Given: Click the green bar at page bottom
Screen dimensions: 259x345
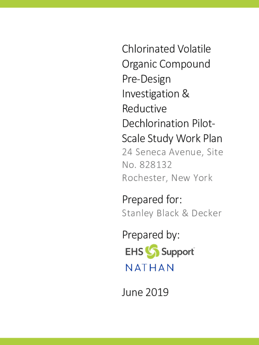Looking at the screenshot, I should 129,341.
